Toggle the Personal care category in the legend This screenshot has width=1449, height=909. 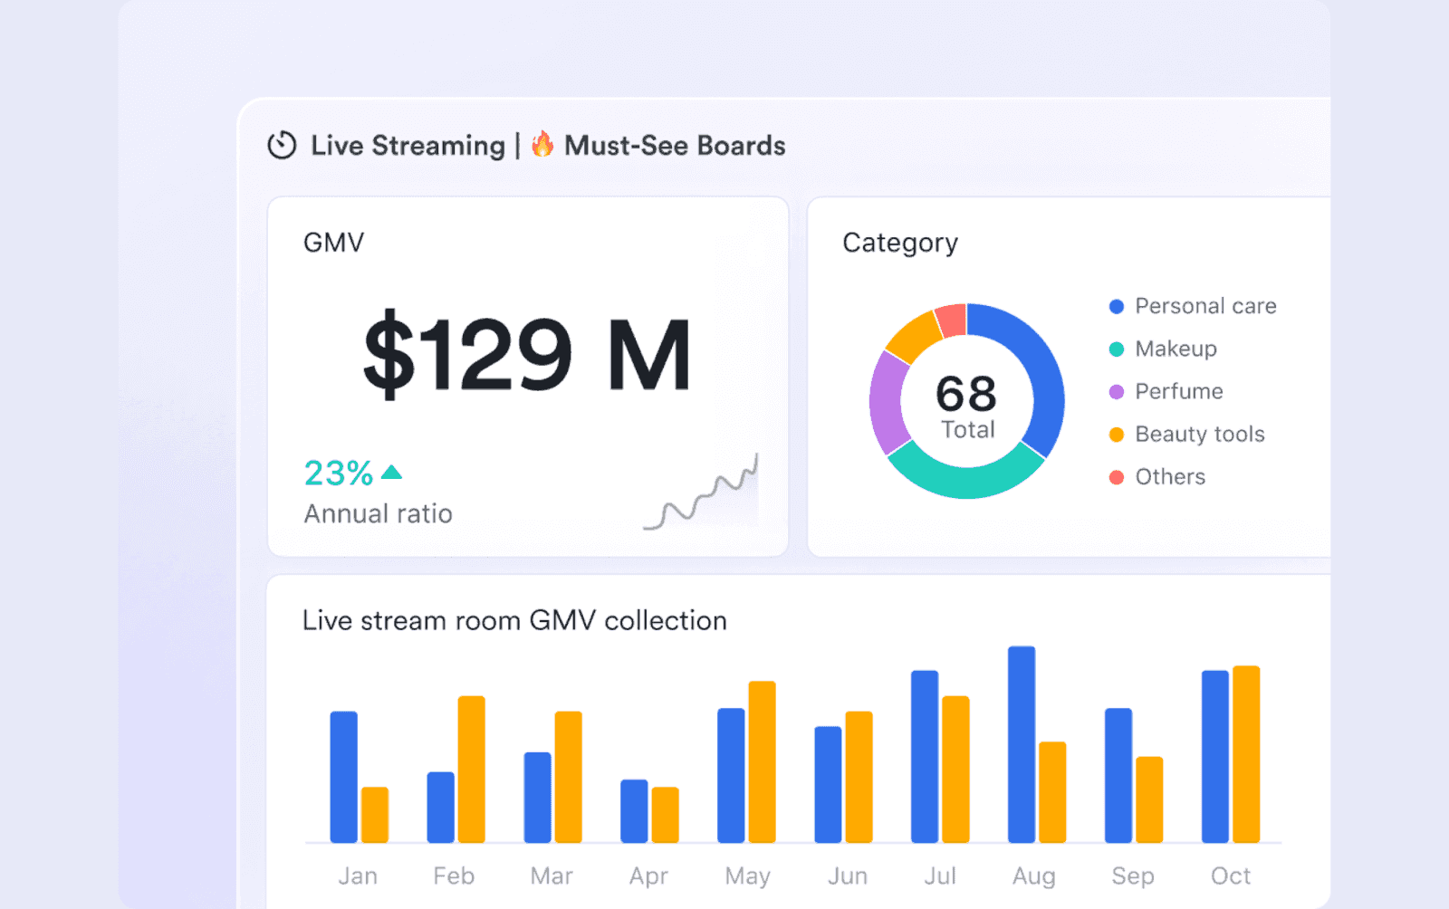pyautogui.click(x=1204, y=306)
